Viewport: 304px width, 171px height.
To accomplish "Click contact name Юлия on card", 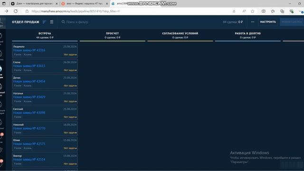I will (x=17, y=140).
